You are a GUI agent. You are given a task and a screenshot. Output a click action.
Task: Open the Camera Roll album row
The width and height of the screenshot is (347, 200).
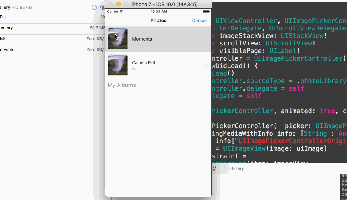[x=159, y=65]
